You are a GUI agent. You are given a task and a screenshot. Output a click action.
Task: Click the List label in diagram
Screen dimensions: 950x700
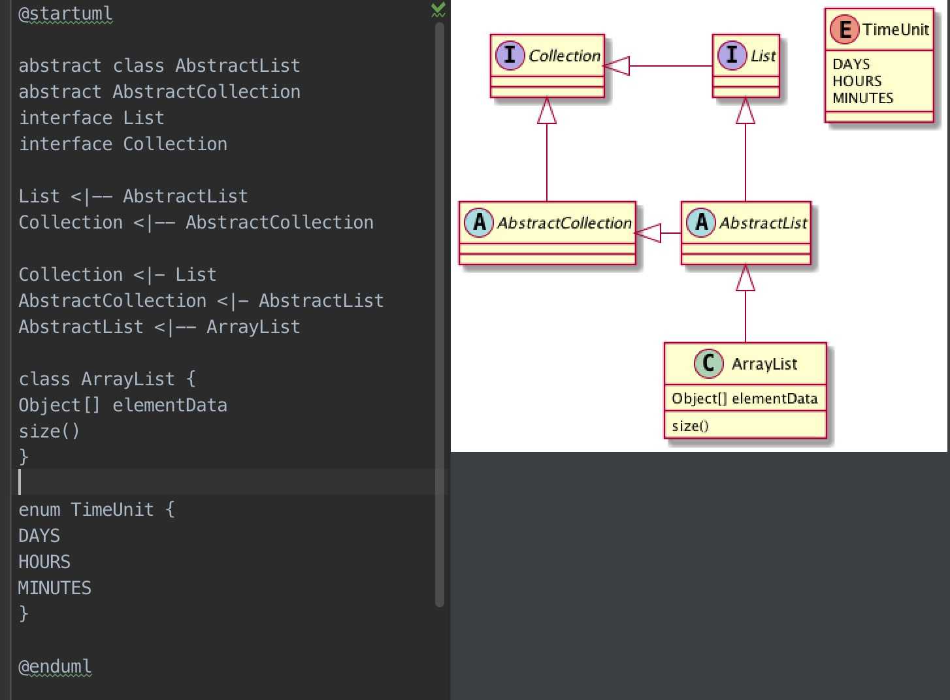[x=763, y=56]
